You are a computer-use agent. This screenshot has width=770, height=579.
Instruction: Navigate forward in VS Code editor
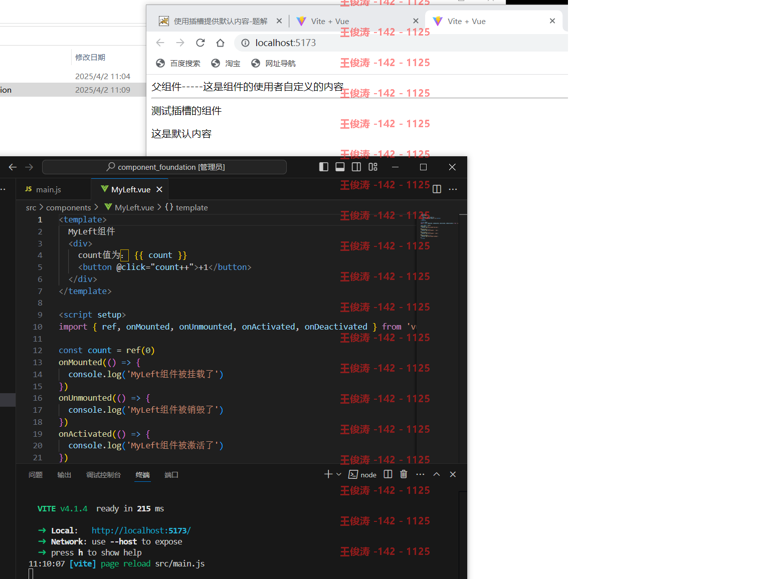(x=29, y=167)
